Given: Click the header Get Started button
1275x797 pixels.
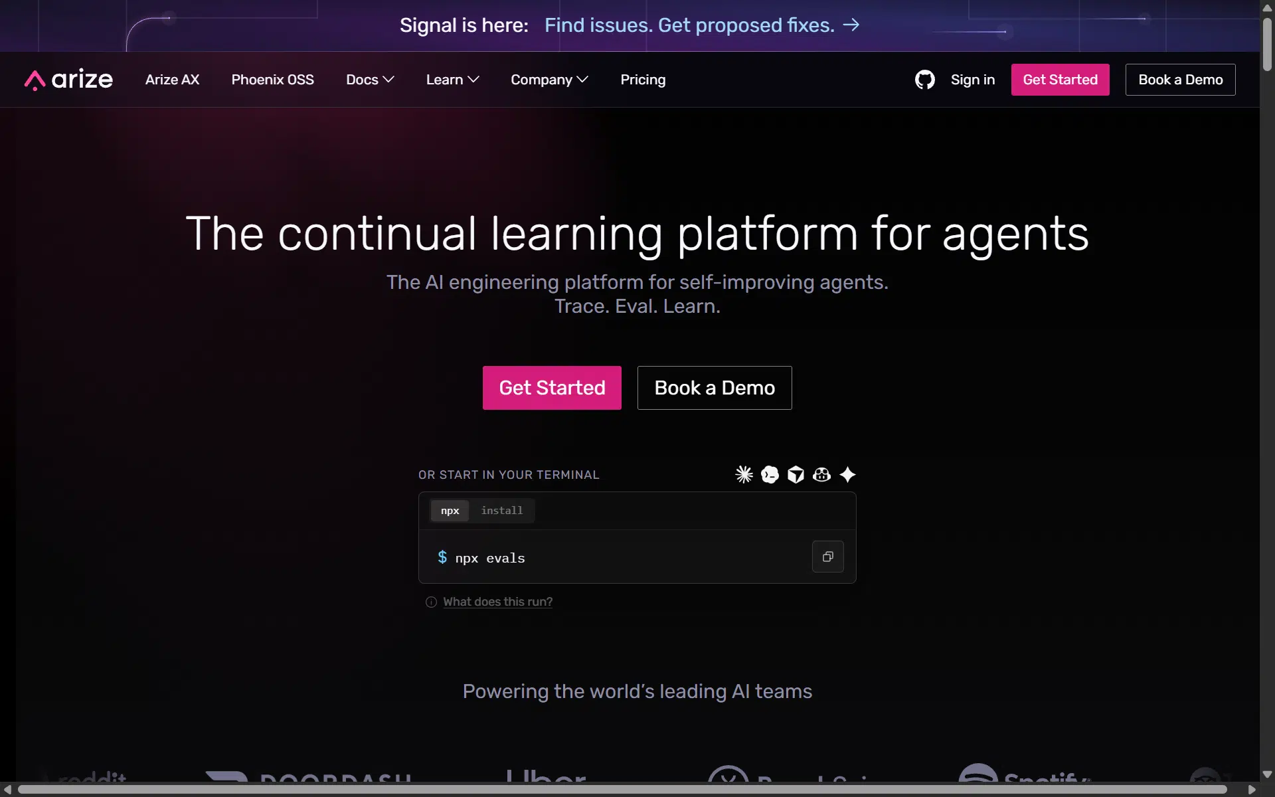Looking at the screenshot, I should coord(1060,80).
